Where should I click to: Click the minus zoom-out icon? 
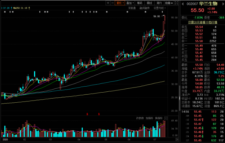click(x=112, y=3)
